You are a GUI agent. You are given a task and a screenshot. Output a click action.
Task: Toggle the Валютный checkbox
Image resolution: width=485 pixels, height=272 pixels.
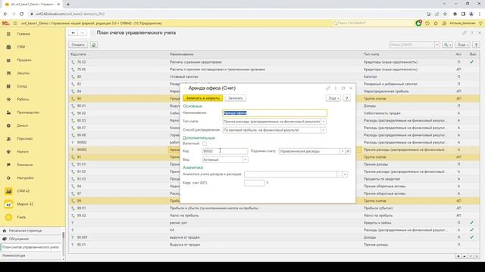tap(205, 144)
